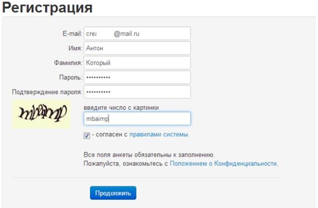Open the Положением о Конфиденциальности link
This screenshot has width=318, height=208.
224,163
